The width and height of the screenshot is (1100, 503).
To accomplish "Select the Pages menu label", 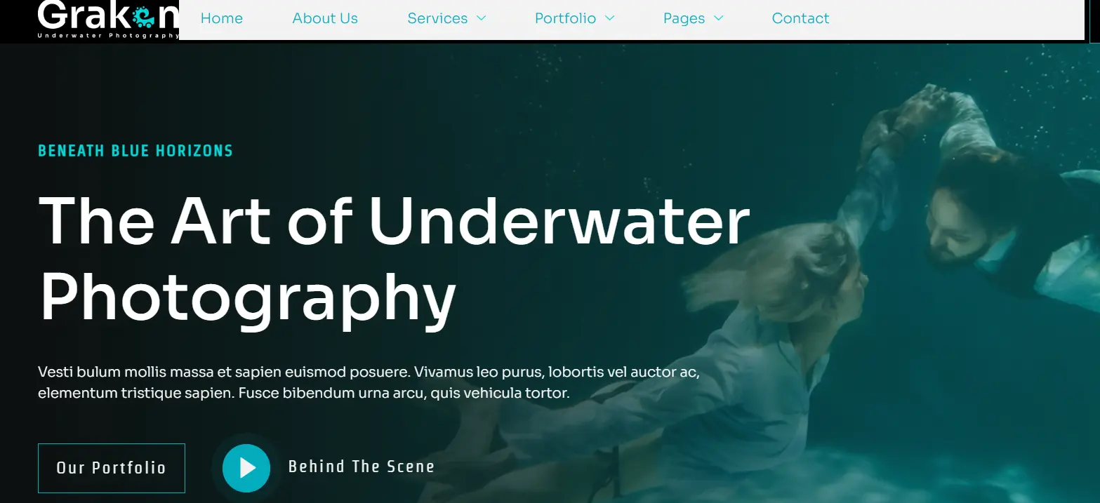I will [684, 18].
